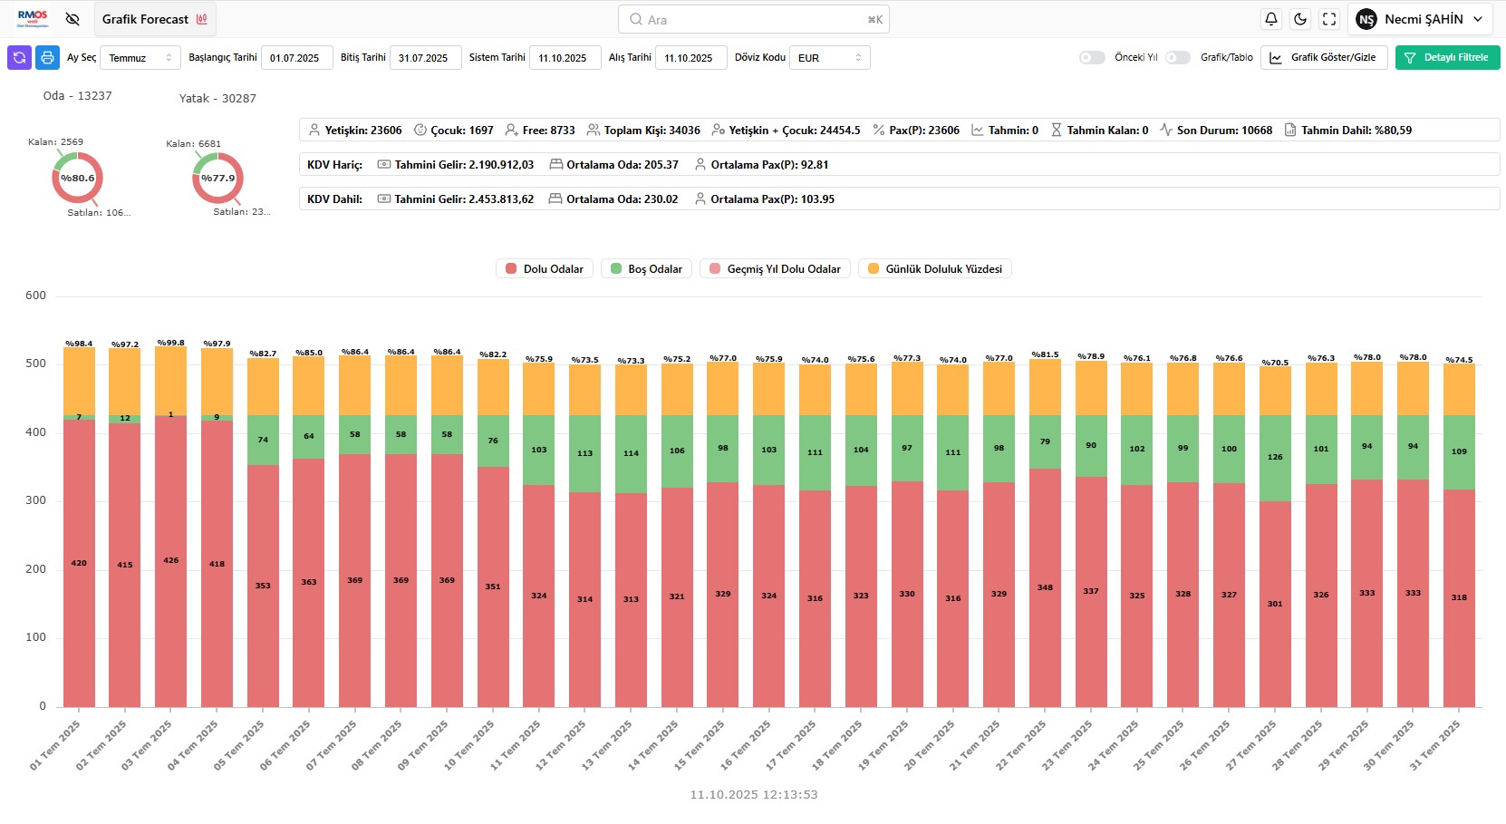Expand the Necmi ŞAHİN user menu

pyautogui.click(x=1478, y=19)
